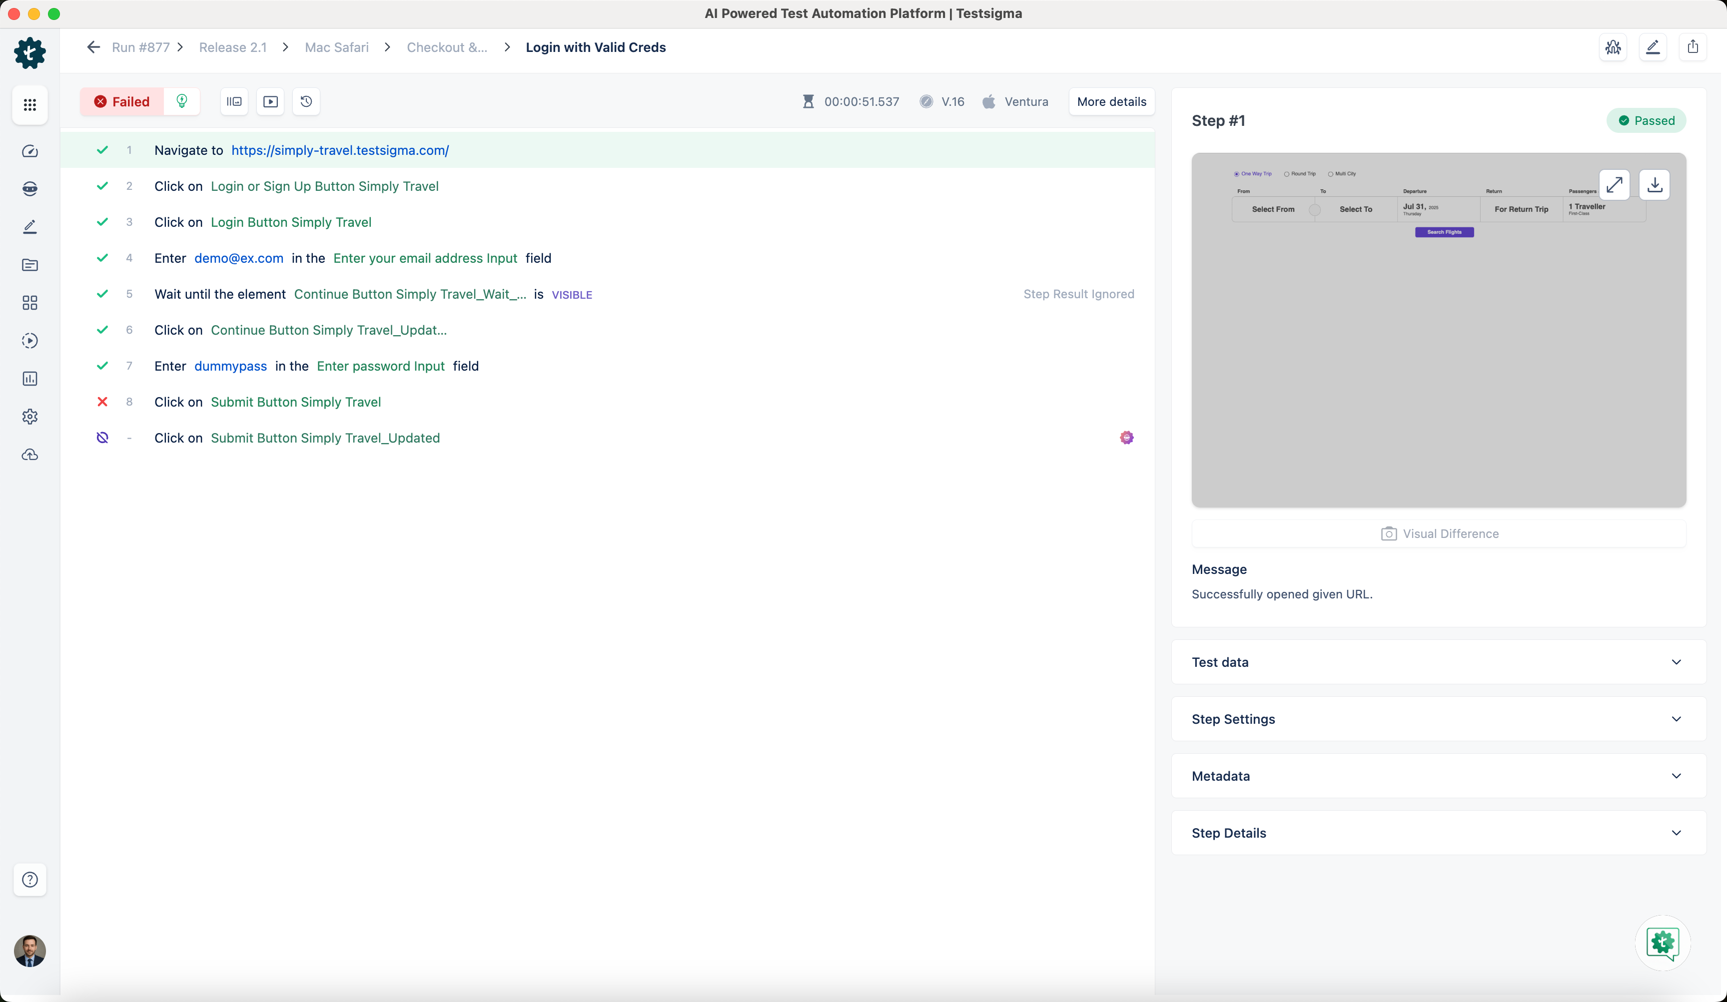
Task: Select the test authoring pencil icon
Action: (x=29, y=227)
